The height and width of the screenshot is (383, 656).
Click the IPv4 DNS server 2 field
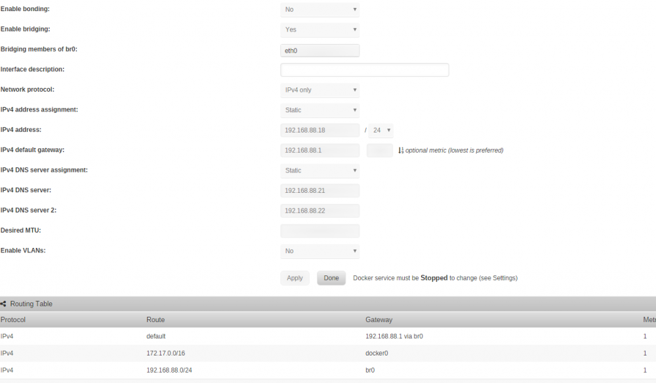click(x=319, y=211)
